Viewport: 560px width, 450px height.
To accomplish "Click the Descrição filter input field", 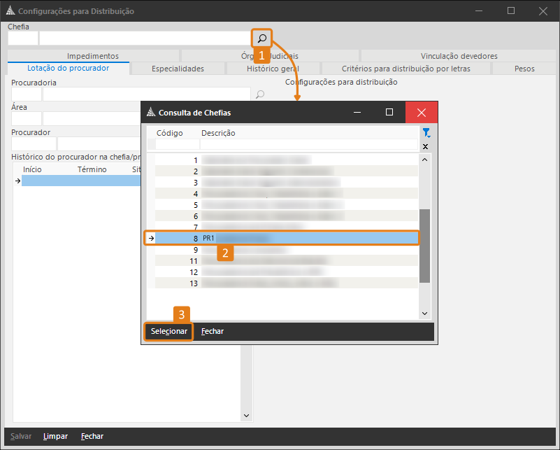I will pos(308,145).
